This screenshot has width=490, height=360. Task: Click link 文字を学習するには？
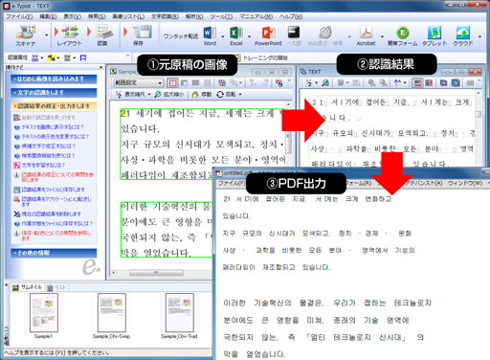point(43,166)
